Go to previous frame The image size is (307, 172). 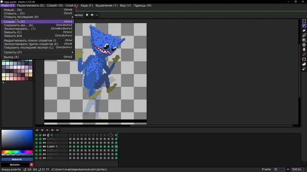(42, 130)
